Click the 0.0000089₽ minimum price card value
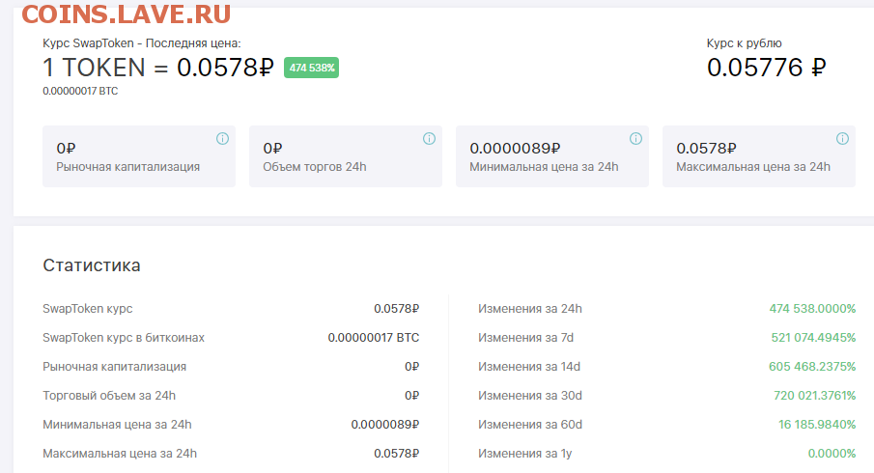Screen dimensions: 874x473 pyautogui.click(x=515, y=149)
